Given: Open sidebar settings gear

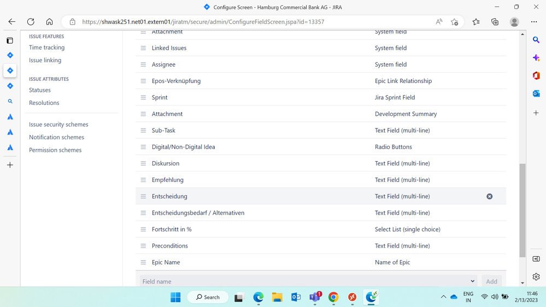Looking at the screenshot, I should coord(536,277).
